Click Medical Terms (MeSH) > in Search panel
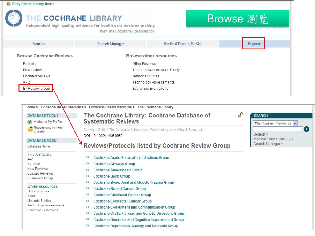The image size is (315, 236). pos(273,139)
